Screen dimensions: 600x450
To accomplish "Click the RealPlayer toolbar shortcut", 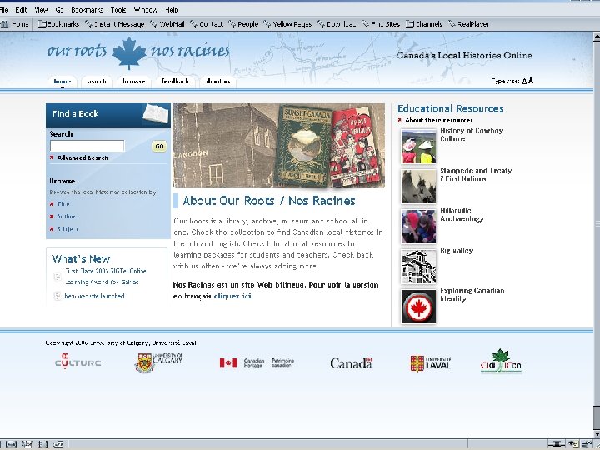I will 468,24.
